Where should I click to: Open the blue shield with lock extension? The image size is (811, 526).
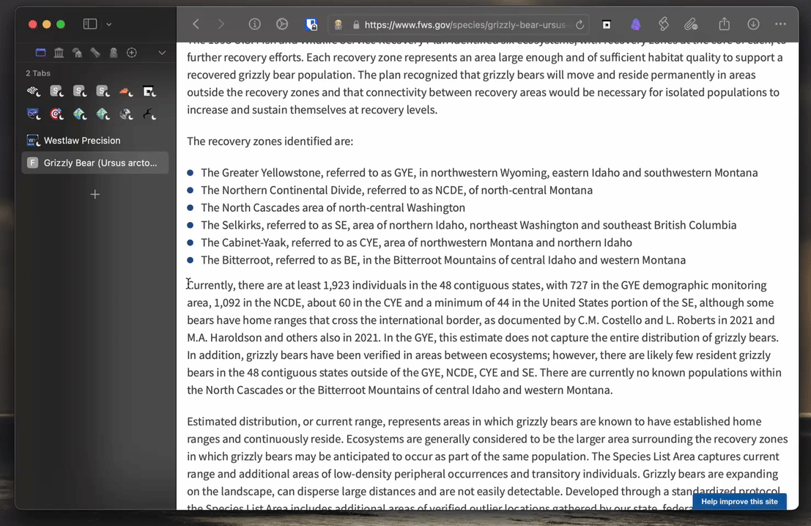tap(311, 24)
